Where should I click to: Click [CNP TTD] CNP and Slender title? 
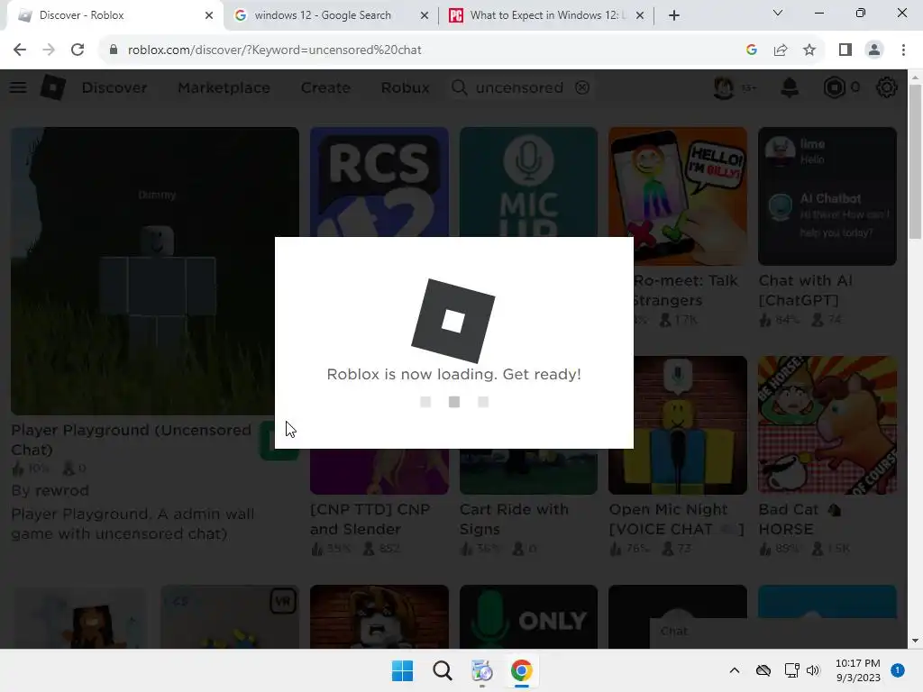point(370,519)
